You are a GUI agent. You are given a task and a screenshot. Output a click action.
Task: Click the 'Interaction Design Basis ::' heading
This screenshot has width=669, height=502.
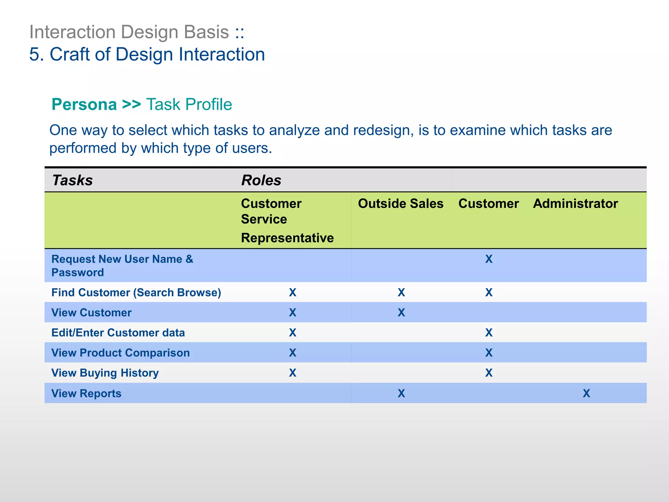[137, 32]
